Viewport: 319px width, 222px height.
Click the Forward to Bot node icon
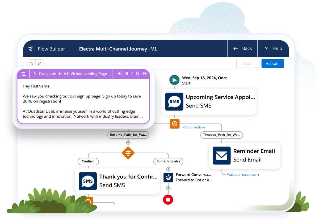(x=168, y=177)
